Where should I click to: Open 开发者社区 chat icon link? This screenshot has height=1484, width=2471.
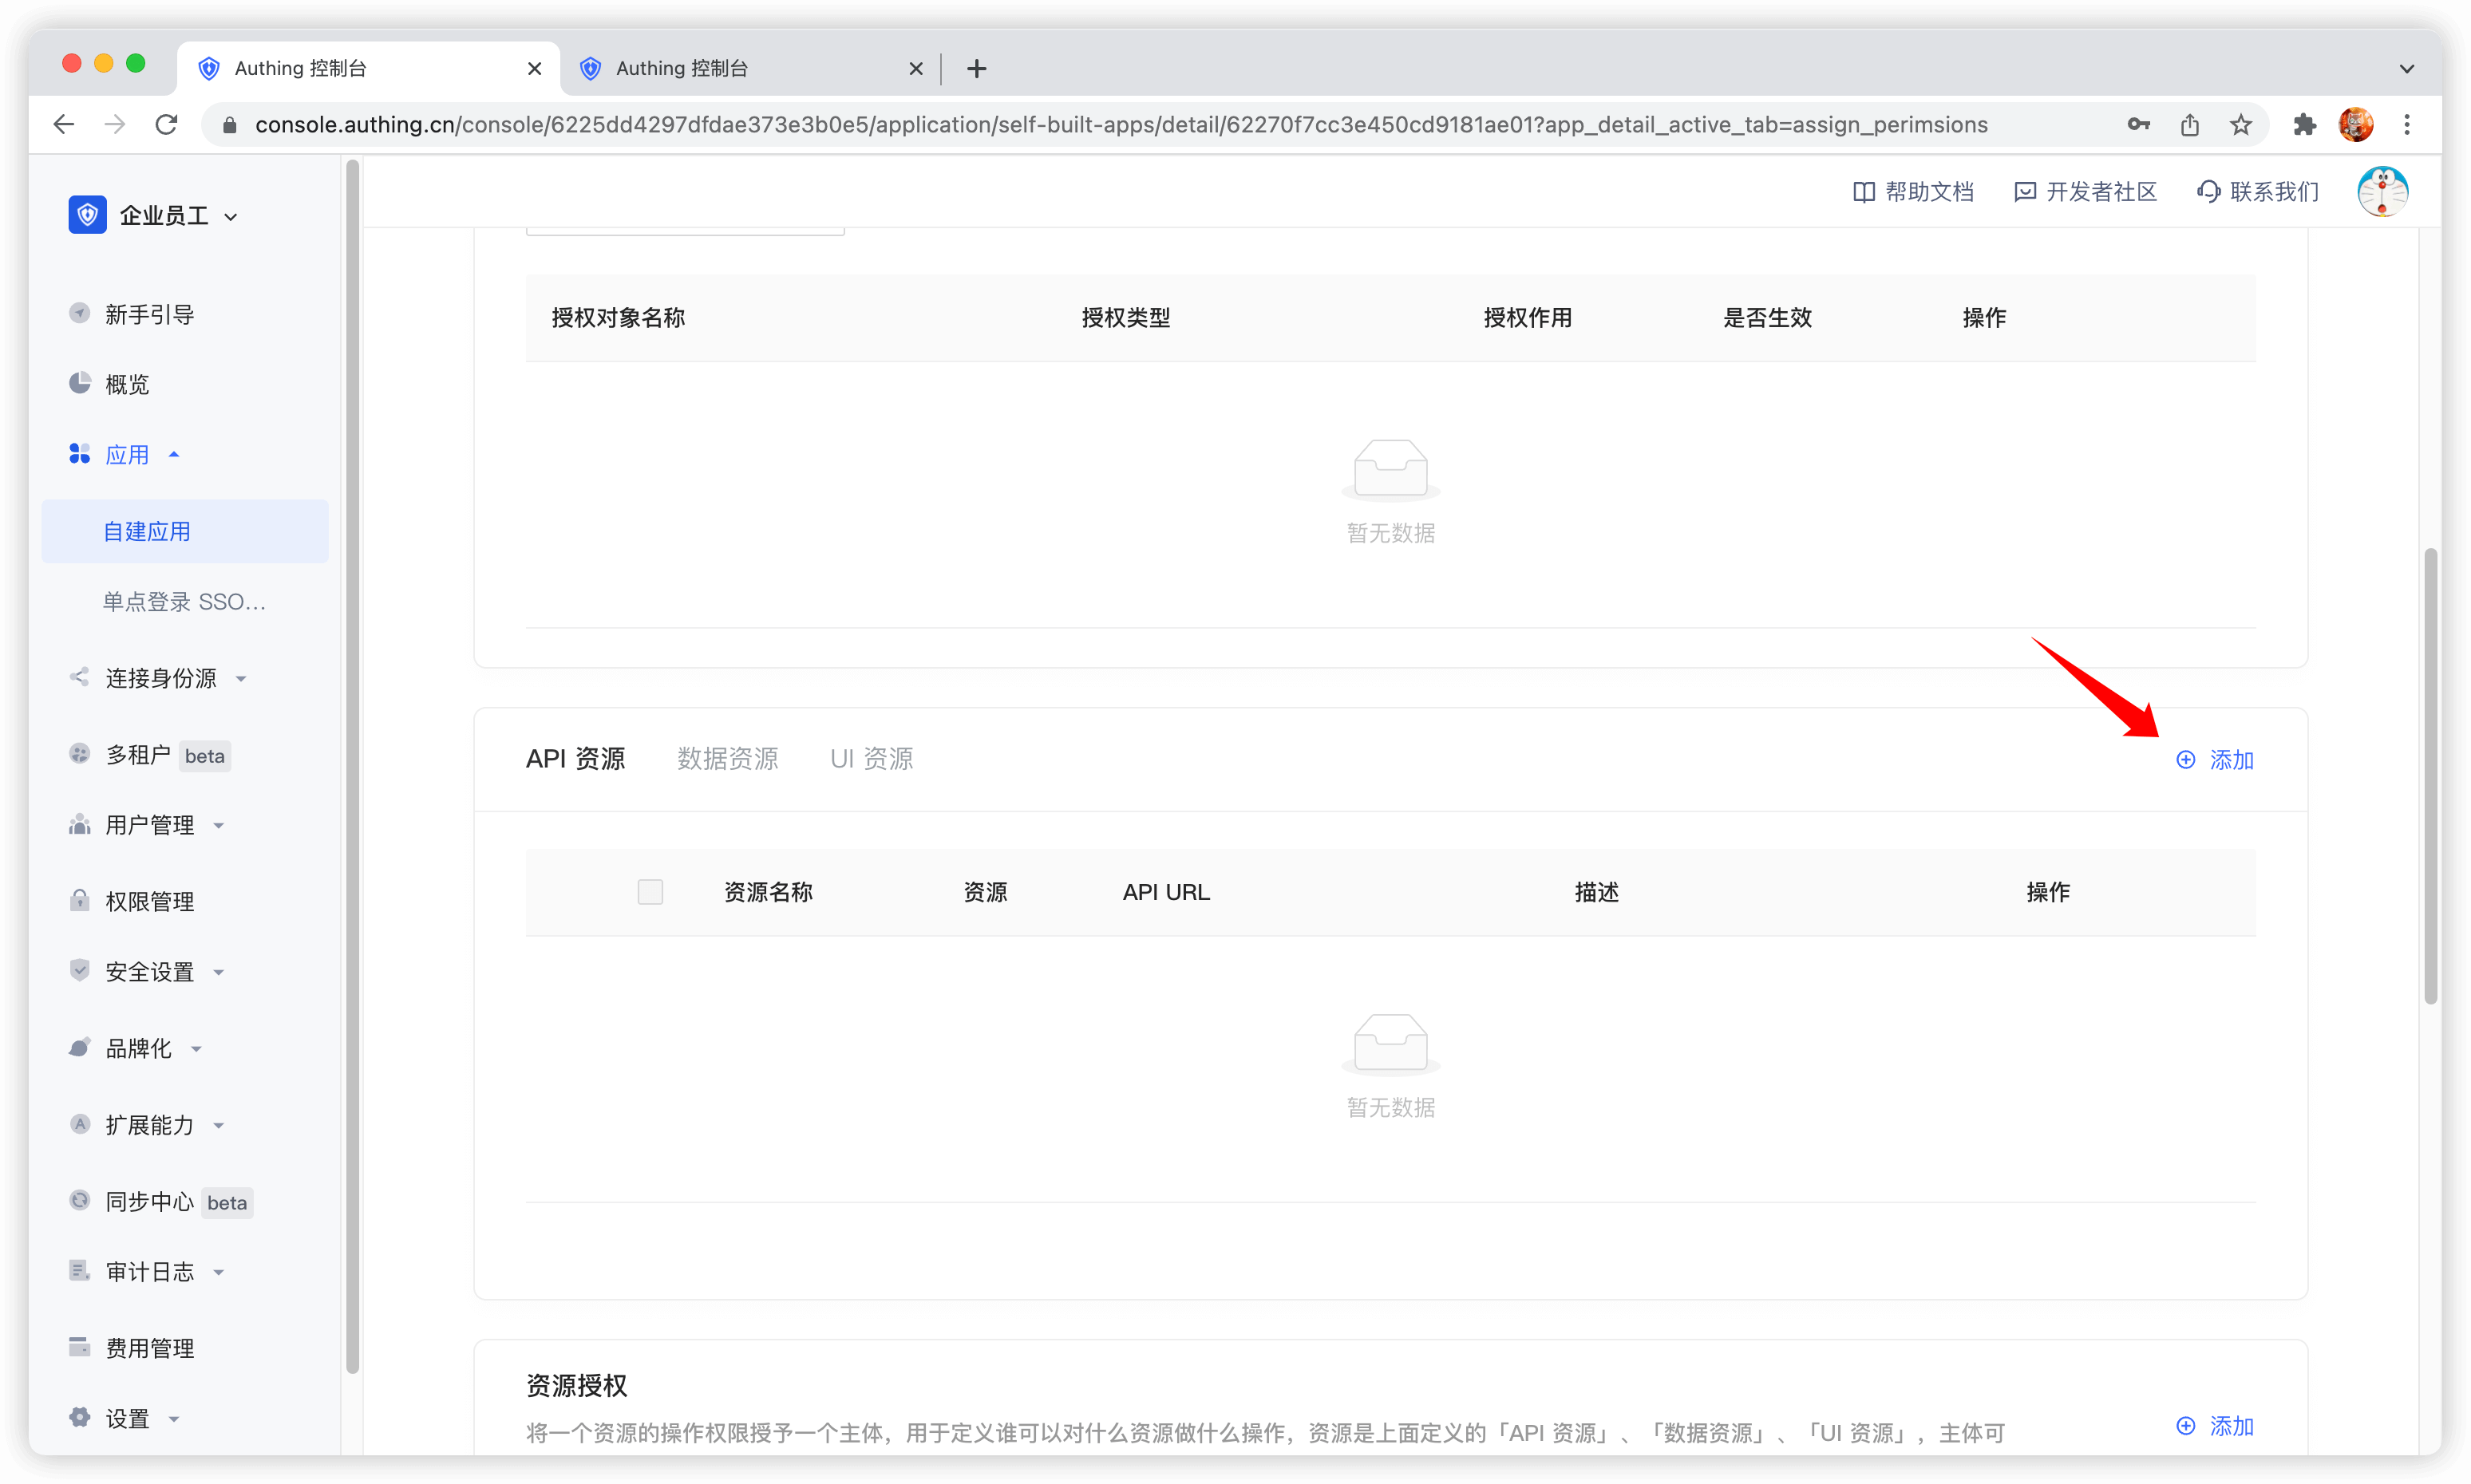[x=2025, y=192]
